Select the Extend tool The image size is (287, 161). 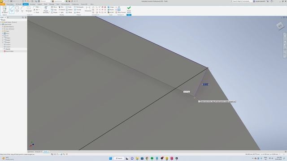pos(62,10)
